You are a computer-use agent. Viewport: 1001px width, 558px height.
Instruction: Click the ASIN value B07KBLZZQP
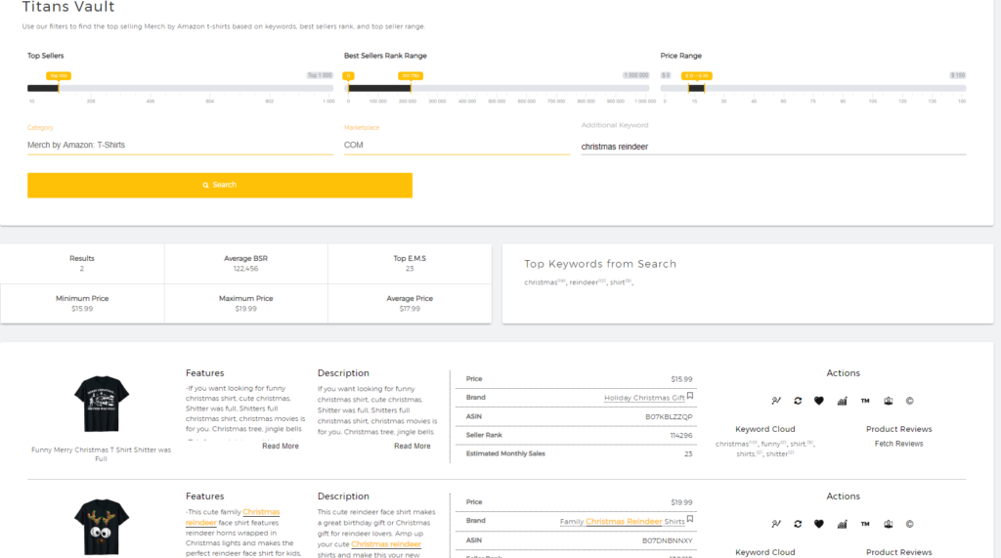[669, 417]
